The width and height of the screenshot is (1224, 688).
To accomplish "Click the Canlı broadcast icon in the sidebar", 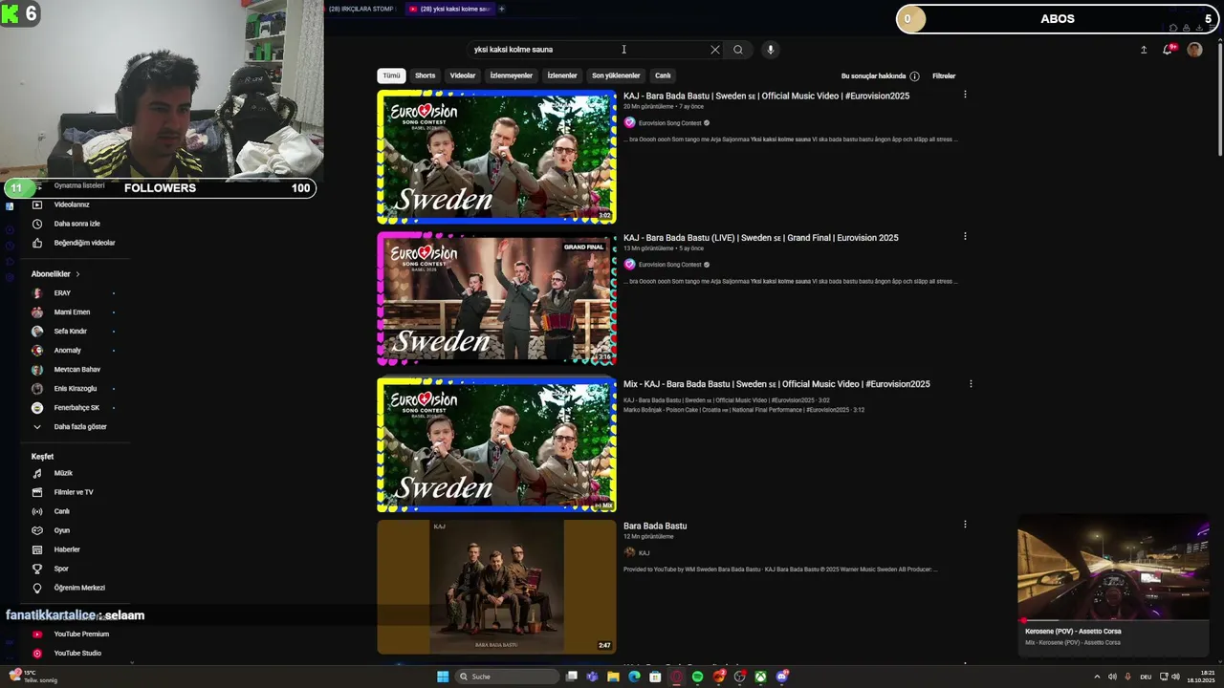I will (x=37, y=511).
